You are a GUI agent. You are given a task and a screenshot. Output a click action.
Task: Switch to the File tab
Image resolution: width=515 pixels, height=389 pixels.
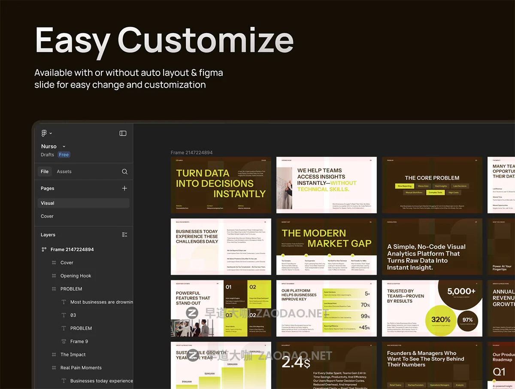(45, 172)
